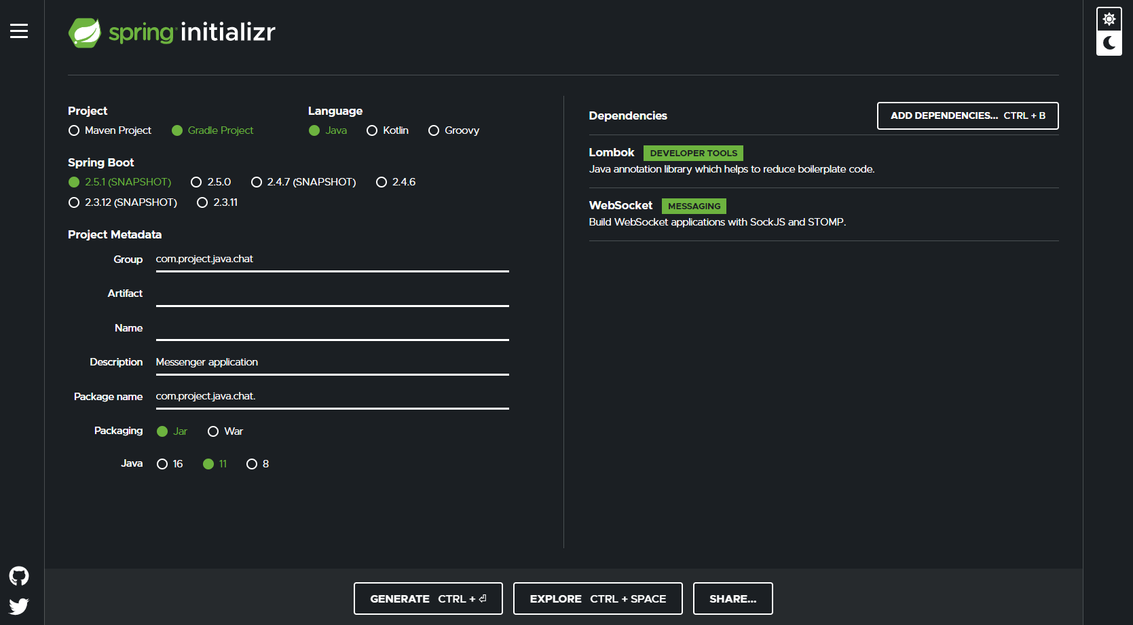The height and width of the screenshot is (625, 1133).
Task: Open the GitHub link icon
Action: coord(19,576)
